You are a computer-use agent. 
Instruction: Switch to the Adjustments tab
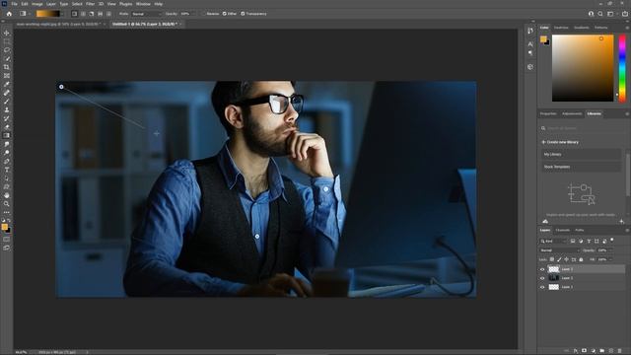point(572,114)
